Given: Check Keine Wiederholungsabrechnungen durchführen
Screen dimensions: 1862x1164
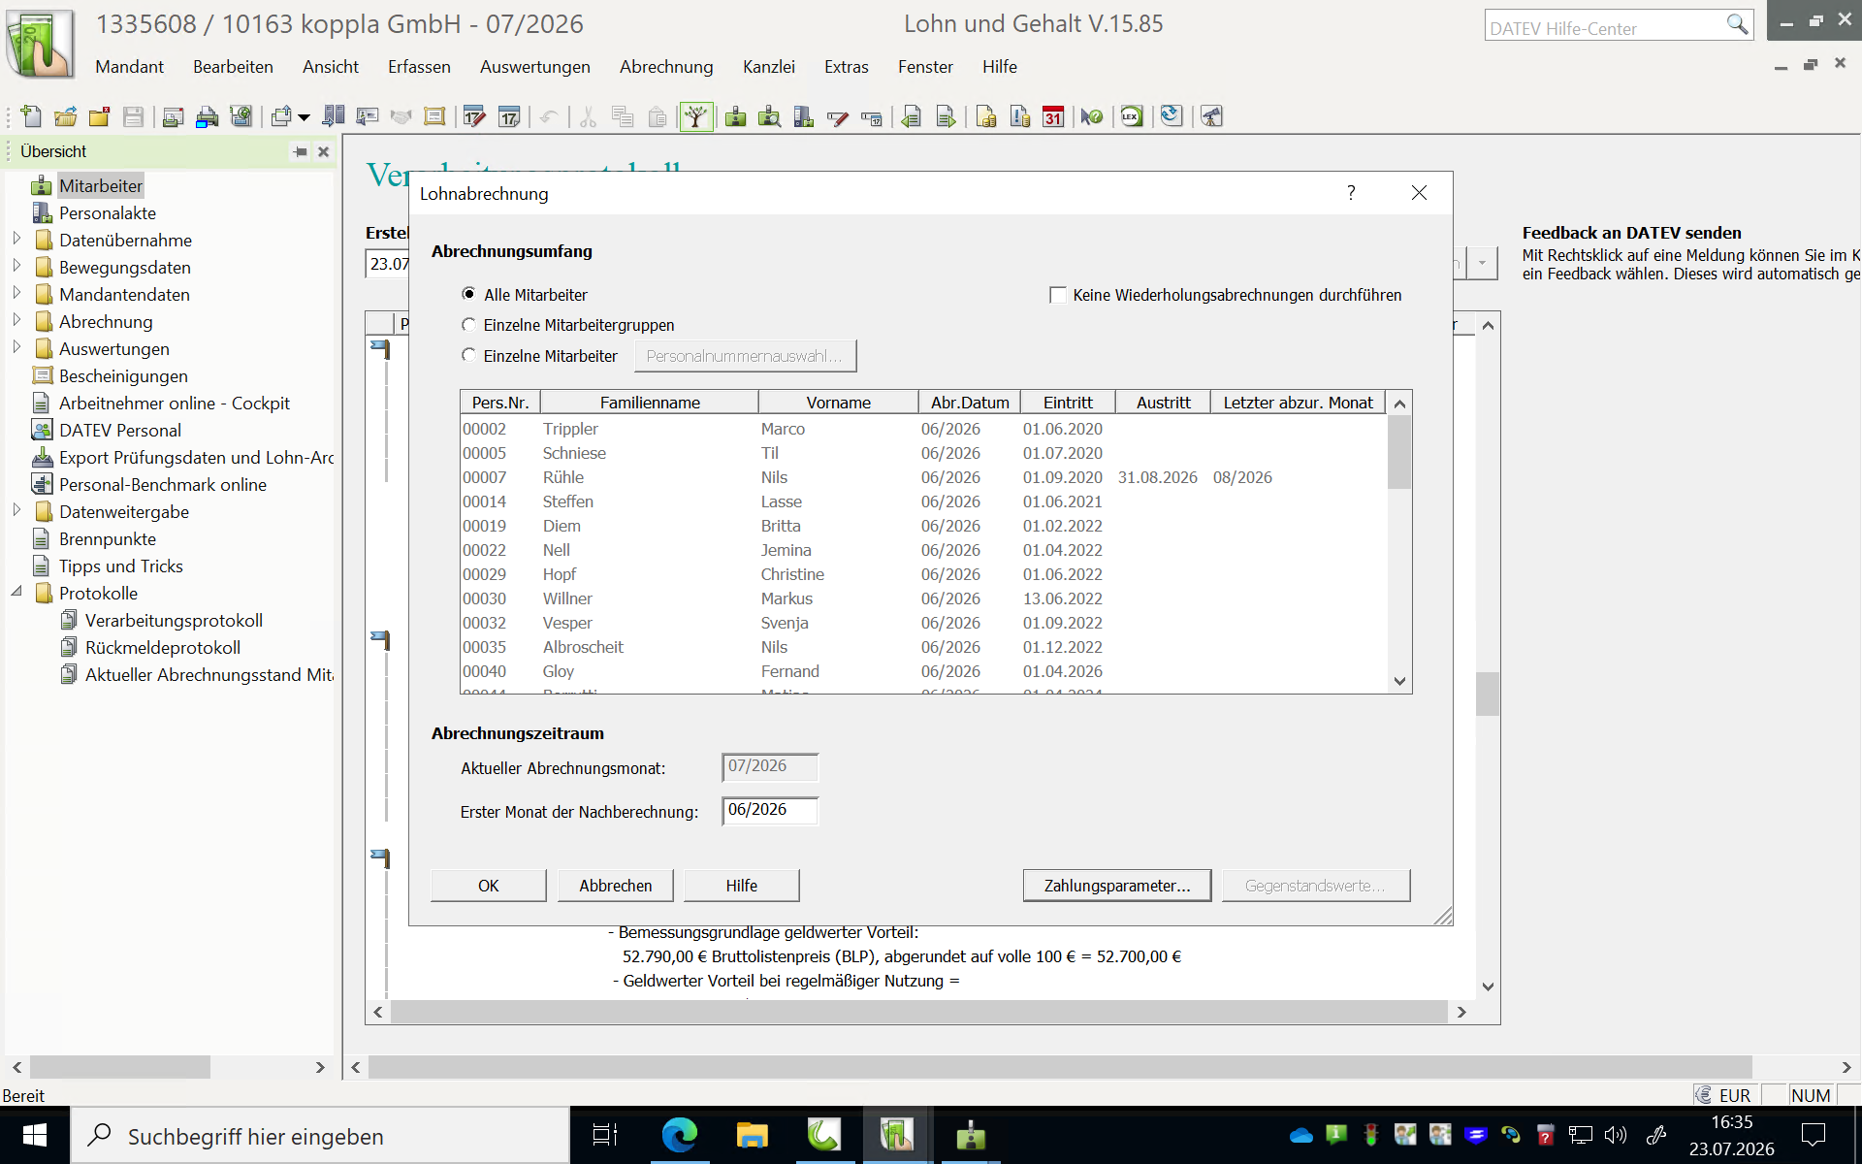Looking at the screenshot, I should click(1058, 295).
